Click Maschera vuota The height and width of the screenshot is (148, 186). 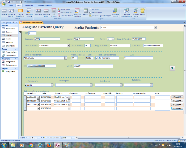coord(65,12)
